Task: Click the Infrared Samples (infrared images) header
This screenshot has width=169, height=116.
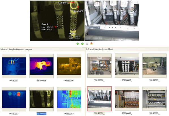Action: coord(16,49)
